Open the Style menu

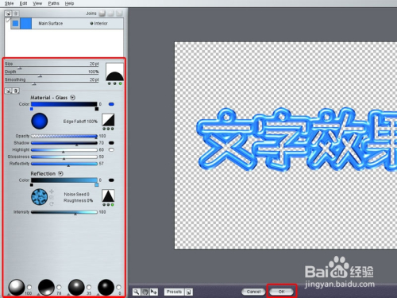click(x=9, y=3)
